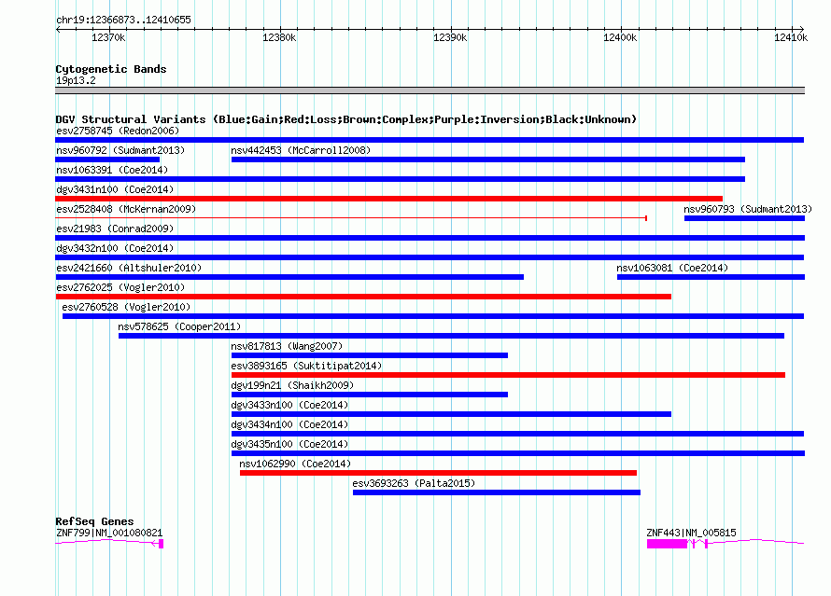Select the esv3893165 (Suktitipat2014) variant label

(x=306, y=366)
